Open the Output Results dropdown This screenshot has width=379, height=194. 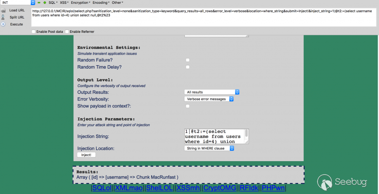[x=212, y=92]
